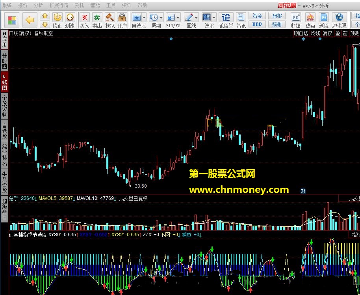Open the 模拟 simulated trading gavel

click(110, 20)
